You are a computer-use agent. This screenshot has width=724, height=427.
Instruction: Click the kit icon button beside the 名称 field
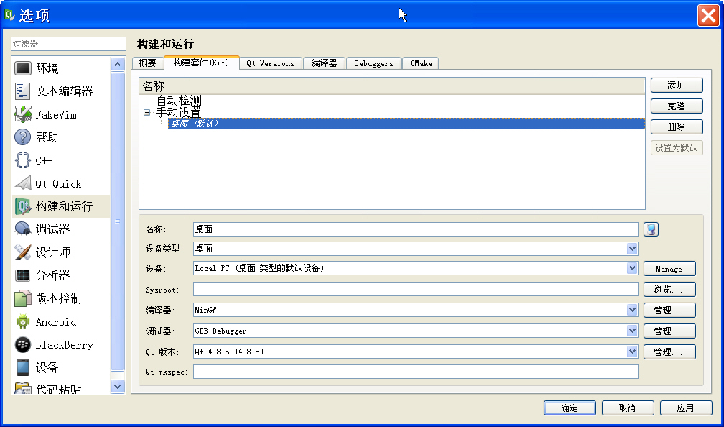(651, 229)
